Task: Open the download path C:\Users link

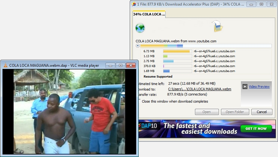Action: point(200,89)
